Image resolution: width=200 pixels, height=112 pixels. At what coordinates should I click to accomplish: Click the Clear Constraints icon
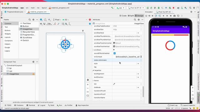[55, 24]
